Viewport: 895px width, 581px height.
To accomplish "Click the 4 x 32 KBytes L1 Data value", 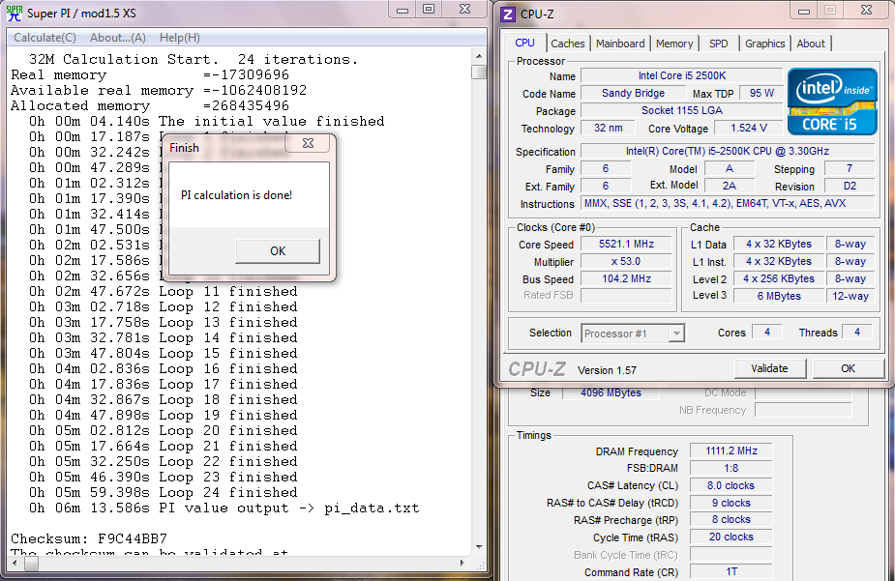I will pos(779,244).
